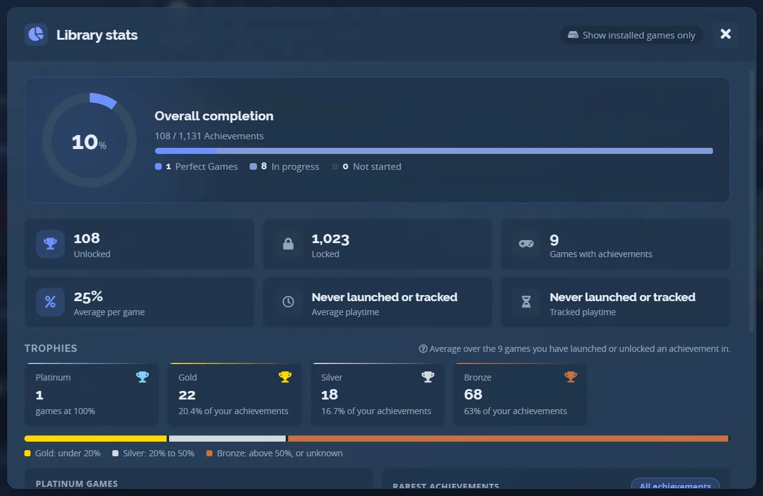Image resolution: width=763 pixels, height=496 pixels.
Task: Select the Bronze trophy card
Action: click(x=520, y=395)
